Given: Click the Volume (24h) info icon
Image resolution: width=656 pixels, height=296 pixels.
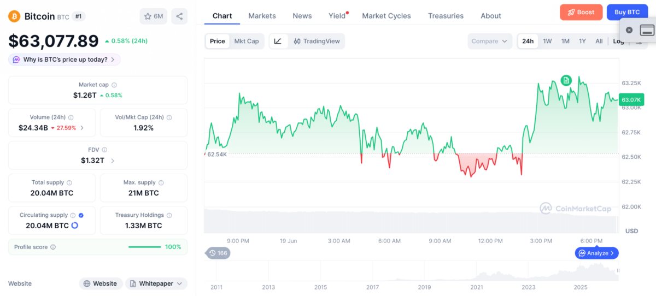Looking at the screenshot, I should click(71, 117).
